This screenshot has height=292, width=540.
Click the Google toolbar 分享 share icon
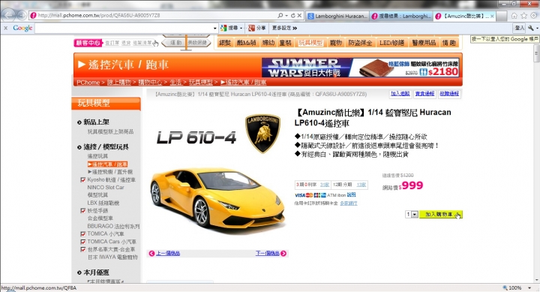click(252, 28)
